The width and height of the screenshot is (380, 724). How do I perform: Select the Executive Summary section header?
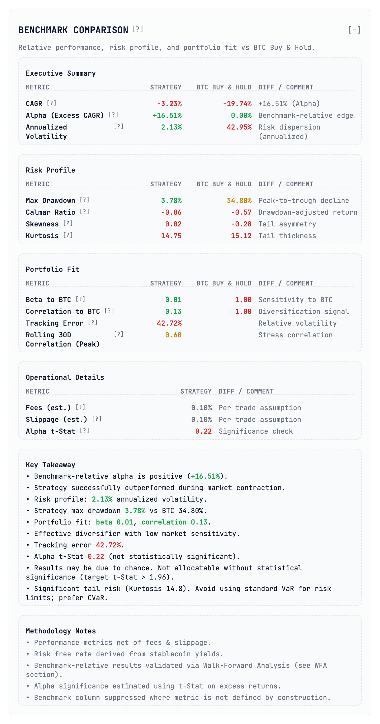tap(60, 73)
